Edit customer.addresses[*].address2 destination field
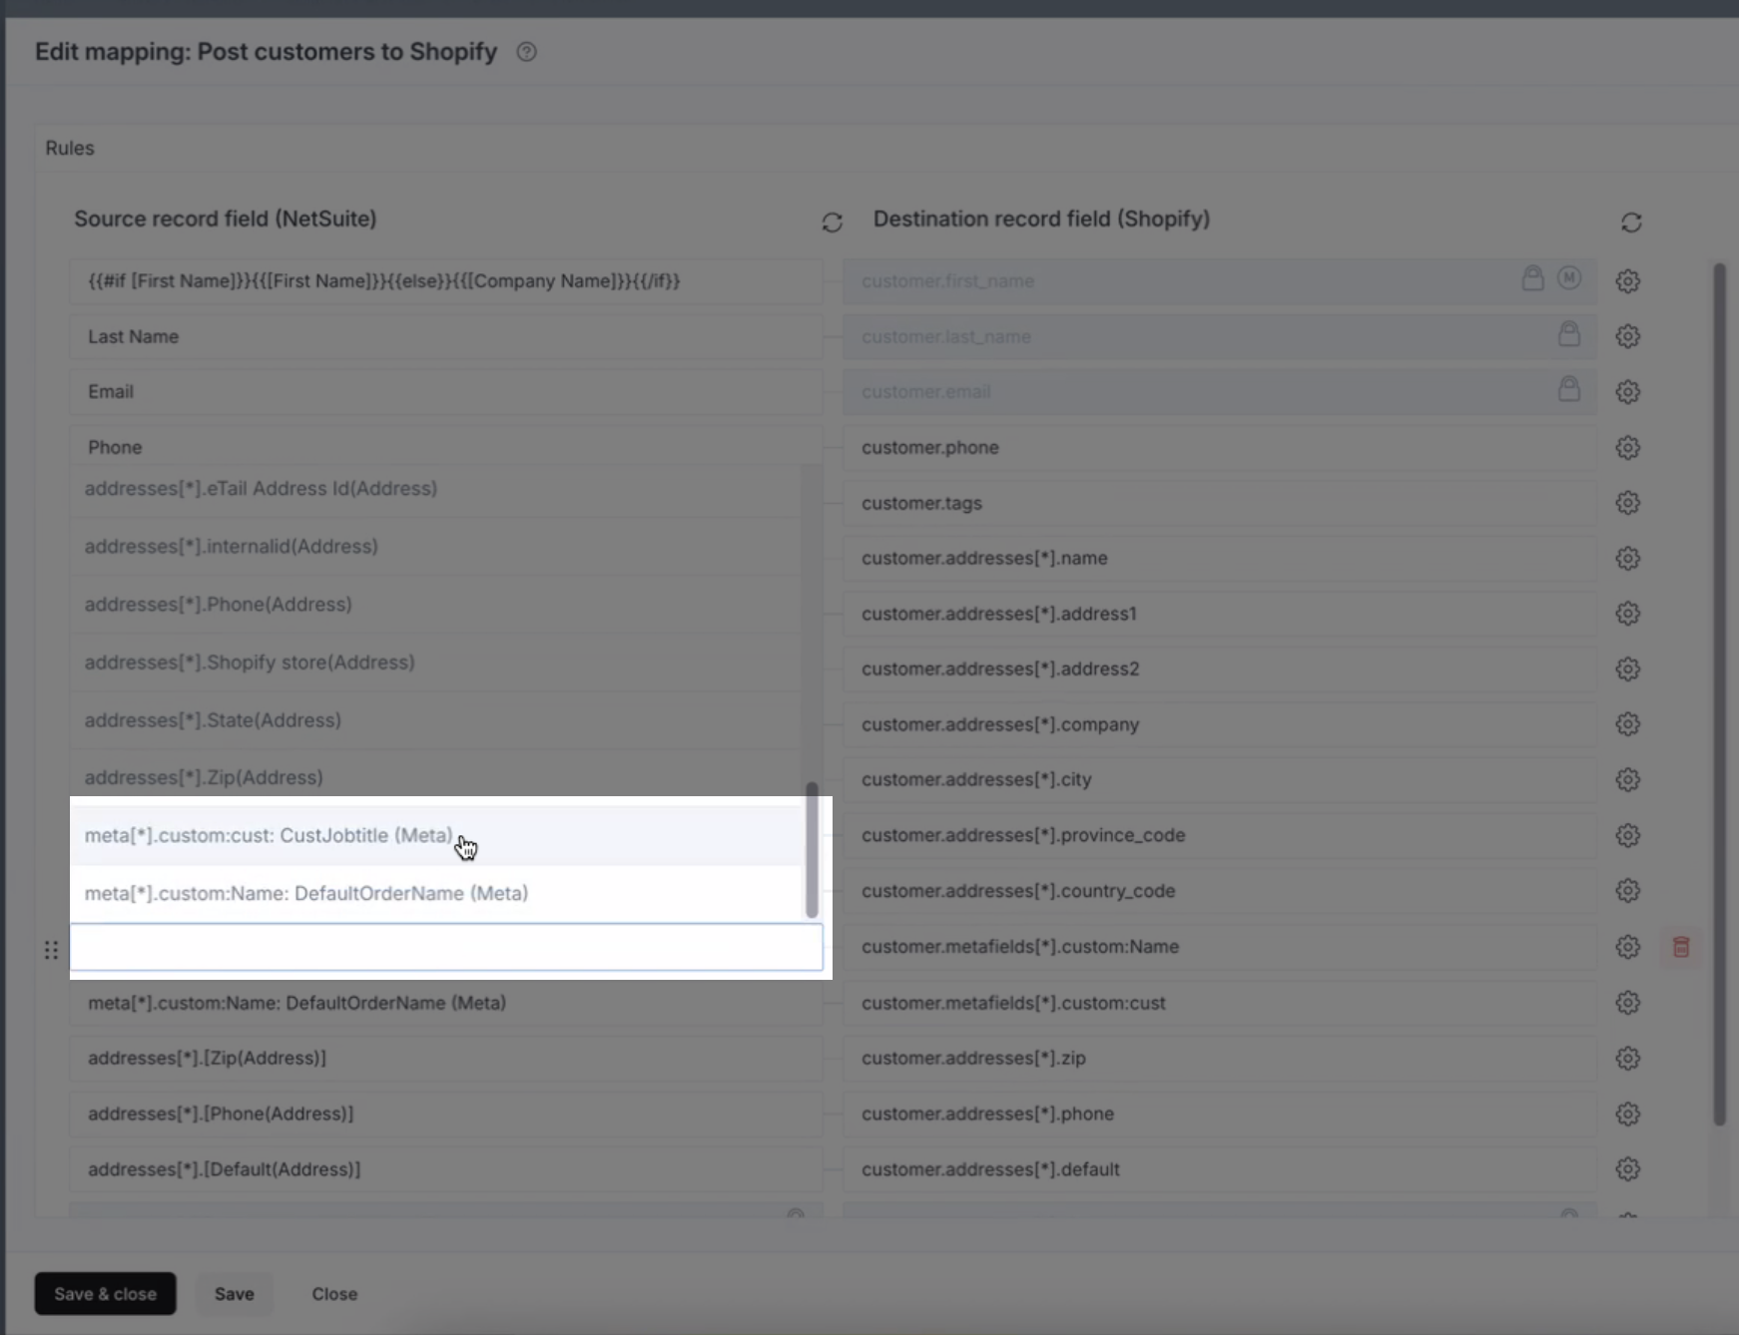 [1220, 669]
